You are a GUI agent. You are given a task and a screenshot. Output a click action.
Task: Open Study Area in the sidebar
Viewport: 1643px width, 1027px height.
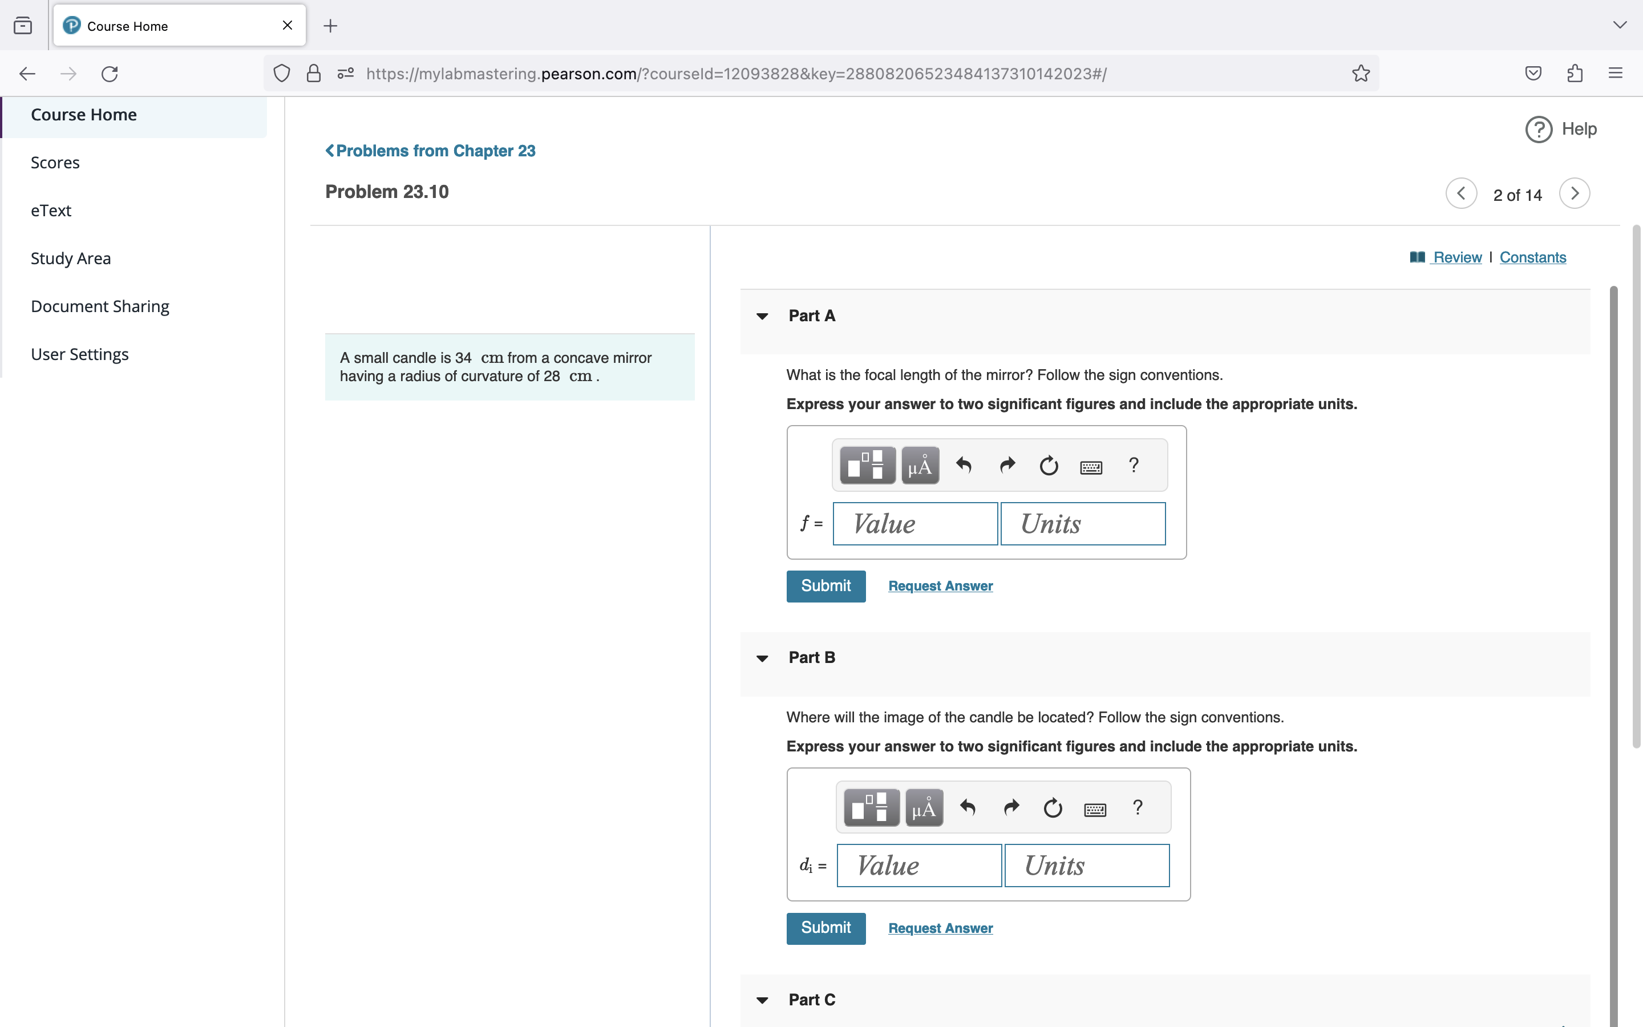tap(71, 258)
